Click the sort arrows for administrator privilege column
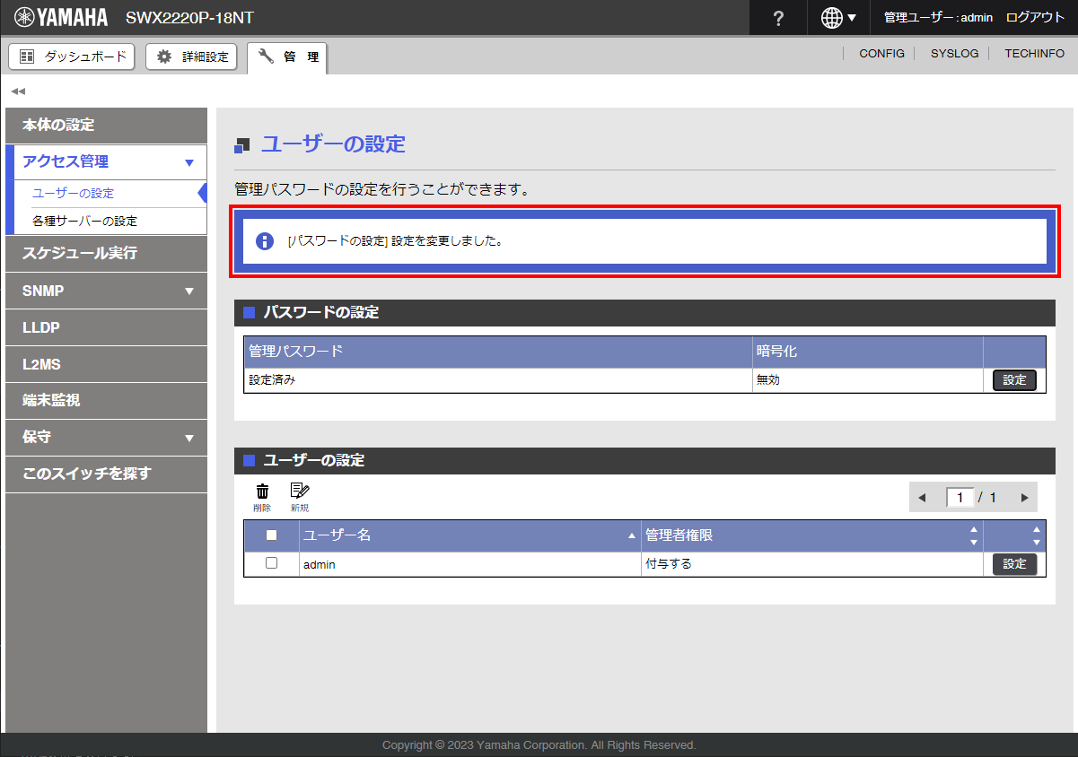The image size is (1078, 757). click(x=973, y=535)
